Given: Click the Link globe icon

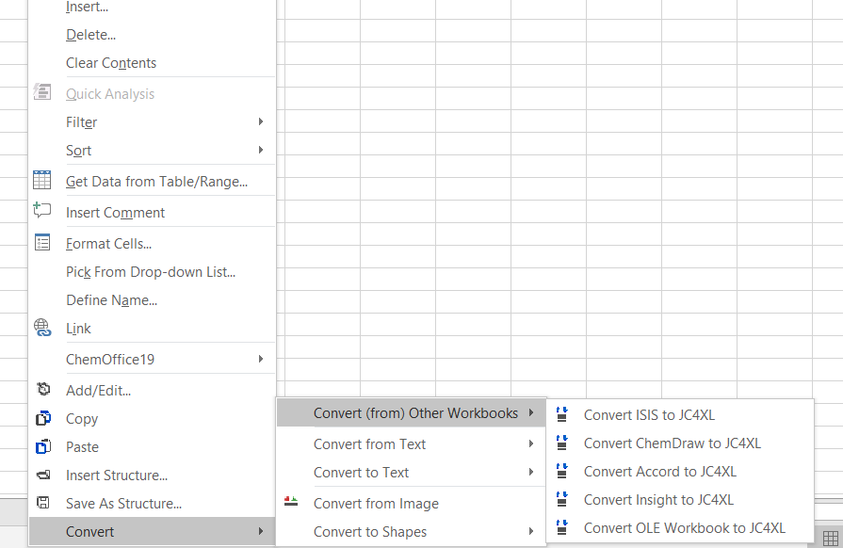Looking at the screenshot, I should coord(42,328).
